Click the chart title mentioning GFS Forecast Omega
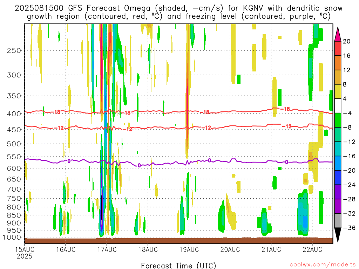This screenshot has height=269, width=359. (178, 8)
